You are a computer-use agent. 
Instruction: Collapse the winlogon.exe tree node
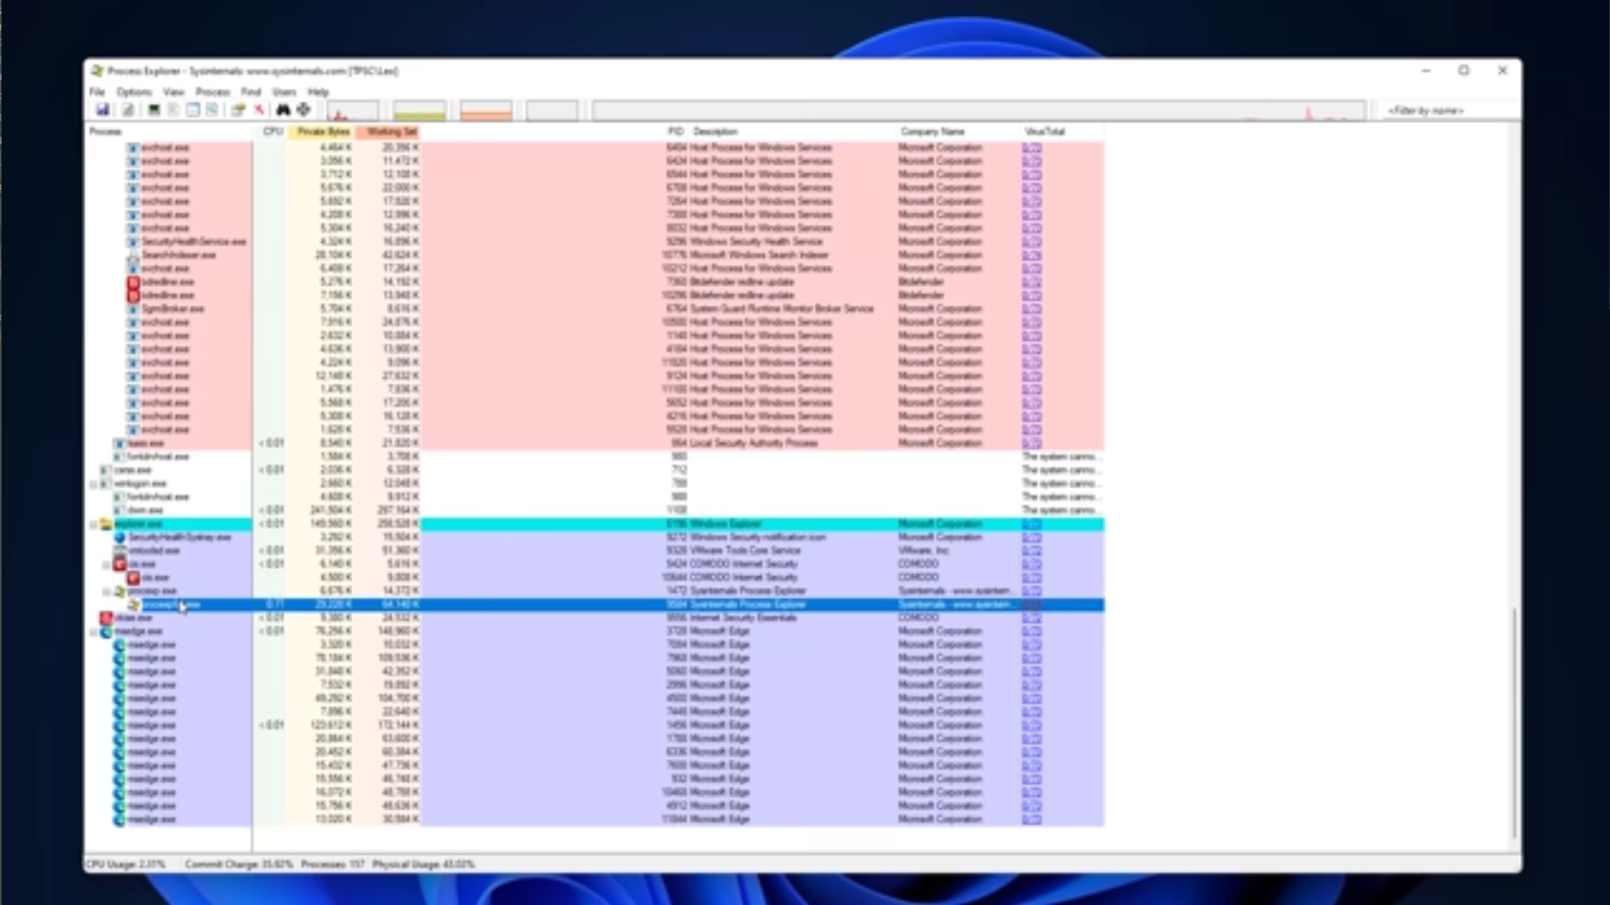(x=93, y=484)
